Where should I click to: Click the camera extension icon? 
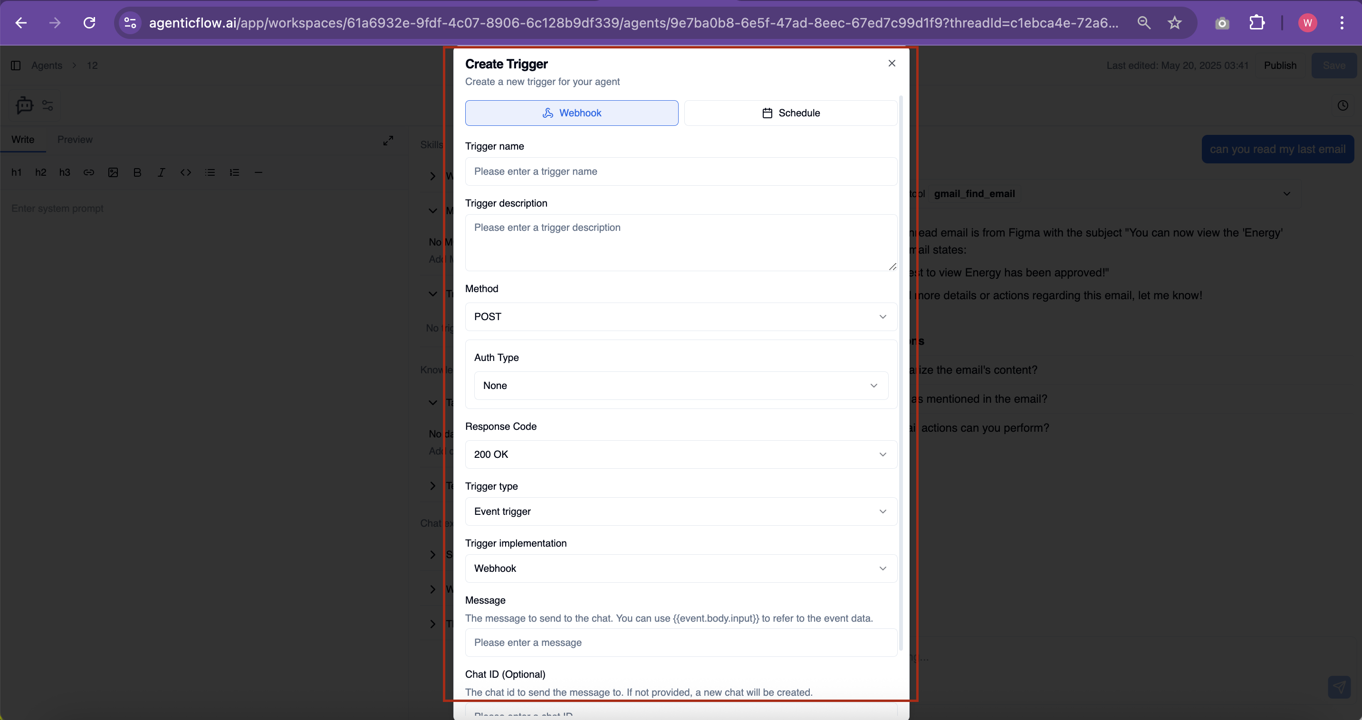pos(1222,23)
